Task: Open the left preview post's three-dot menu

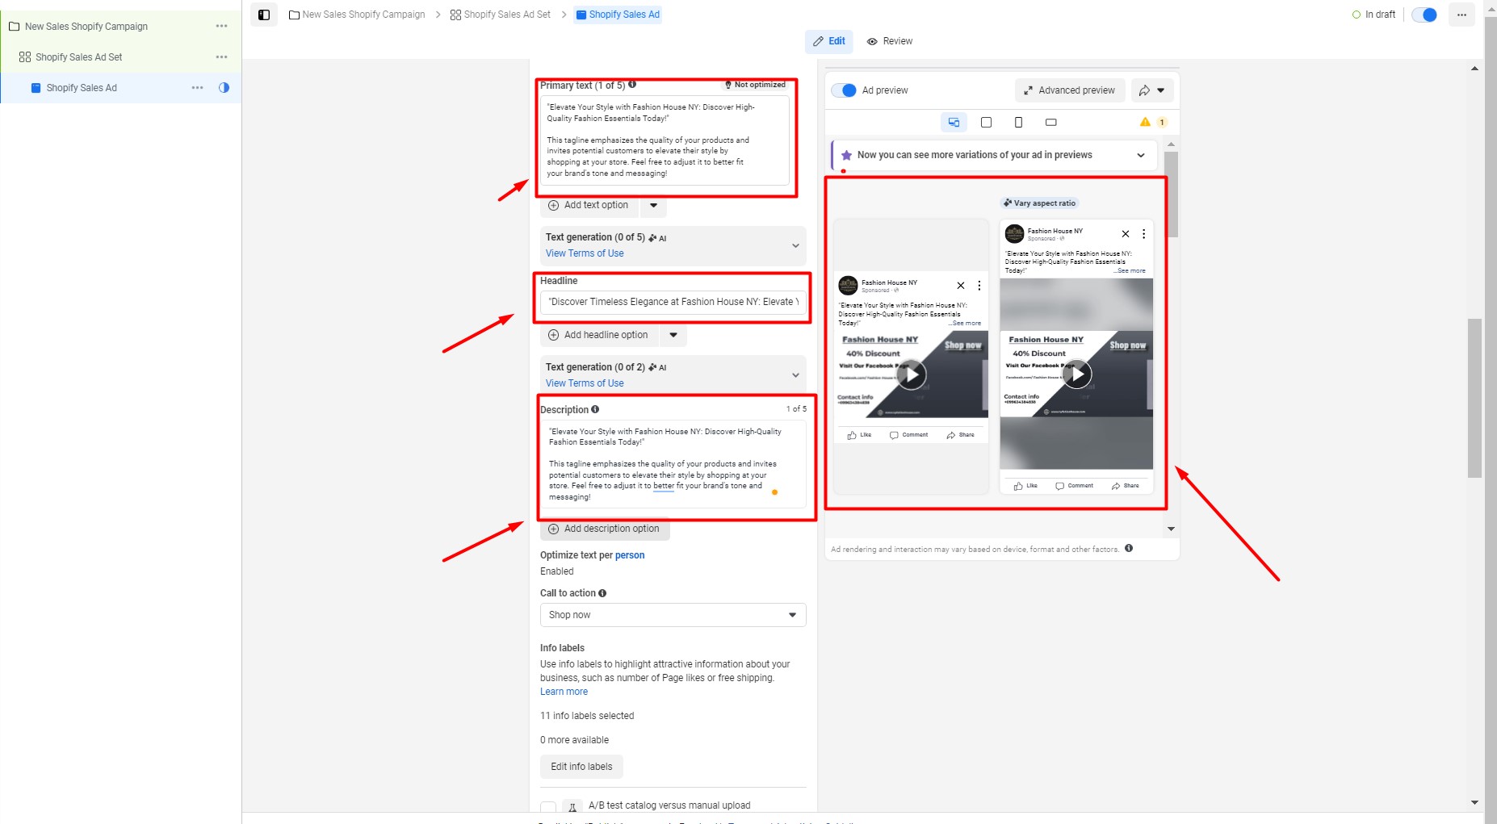Action: pyautogui.click(x=979, y=286)
